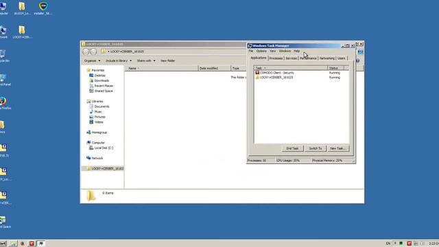Click Task Manager taskbar button

(x=41, y=244)
